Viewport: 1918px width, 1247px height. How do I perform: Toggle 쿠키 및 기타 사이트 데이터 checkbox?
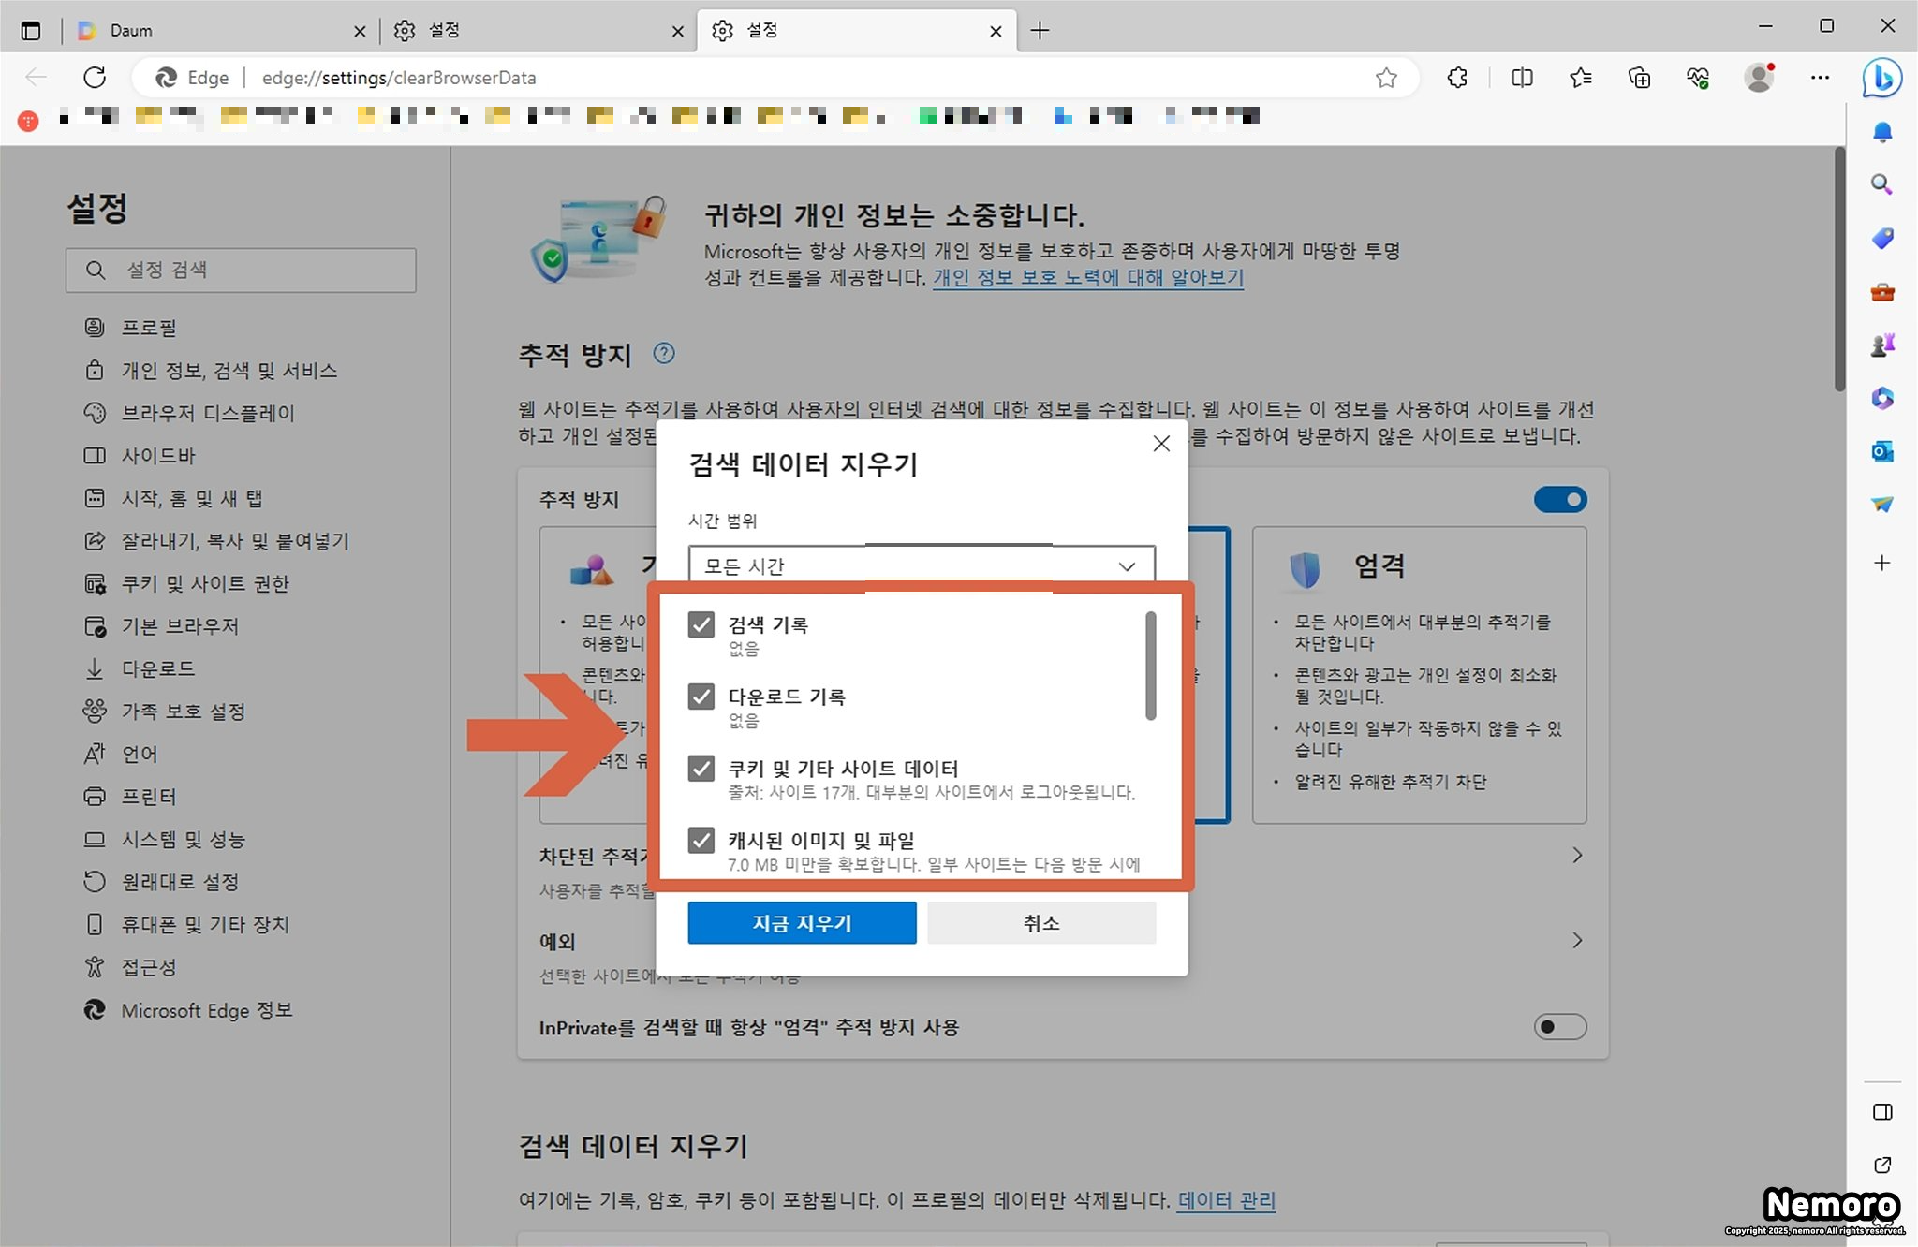click(701, 769)
